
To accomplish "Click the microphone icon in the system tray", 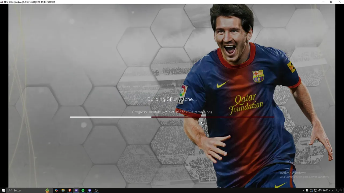I will [307, 190].
